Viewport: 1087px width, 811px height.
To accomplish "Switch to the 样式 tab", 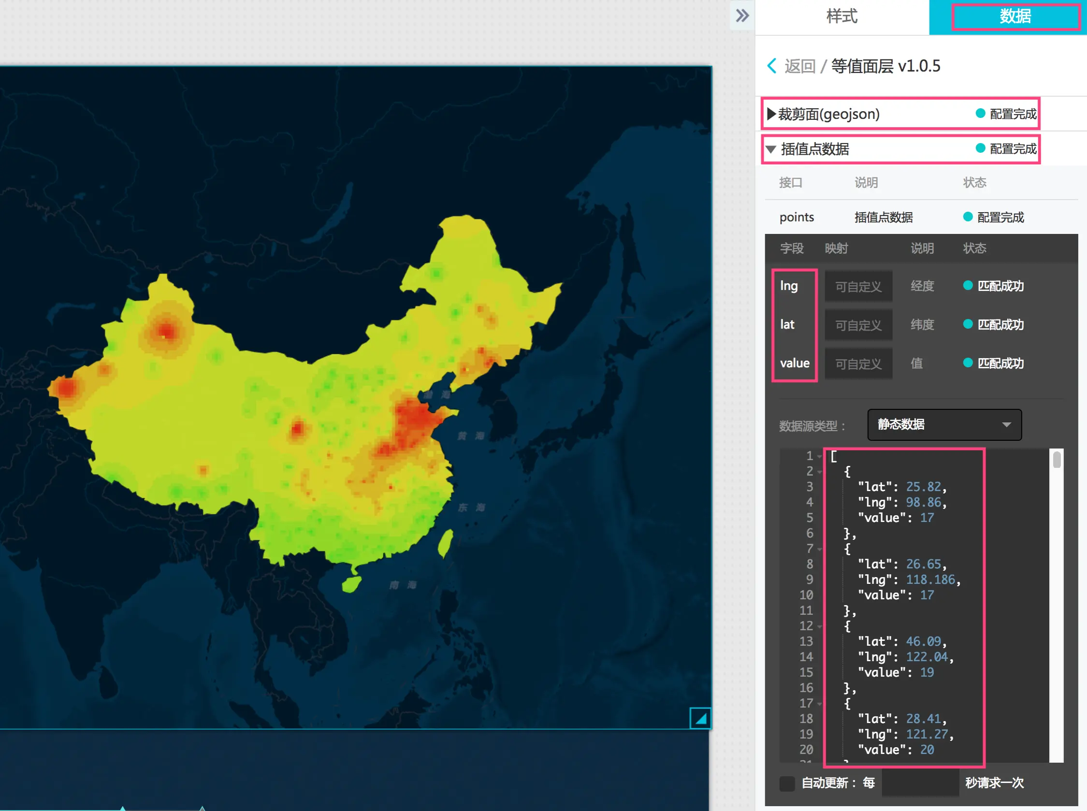I will coord(841,17).
